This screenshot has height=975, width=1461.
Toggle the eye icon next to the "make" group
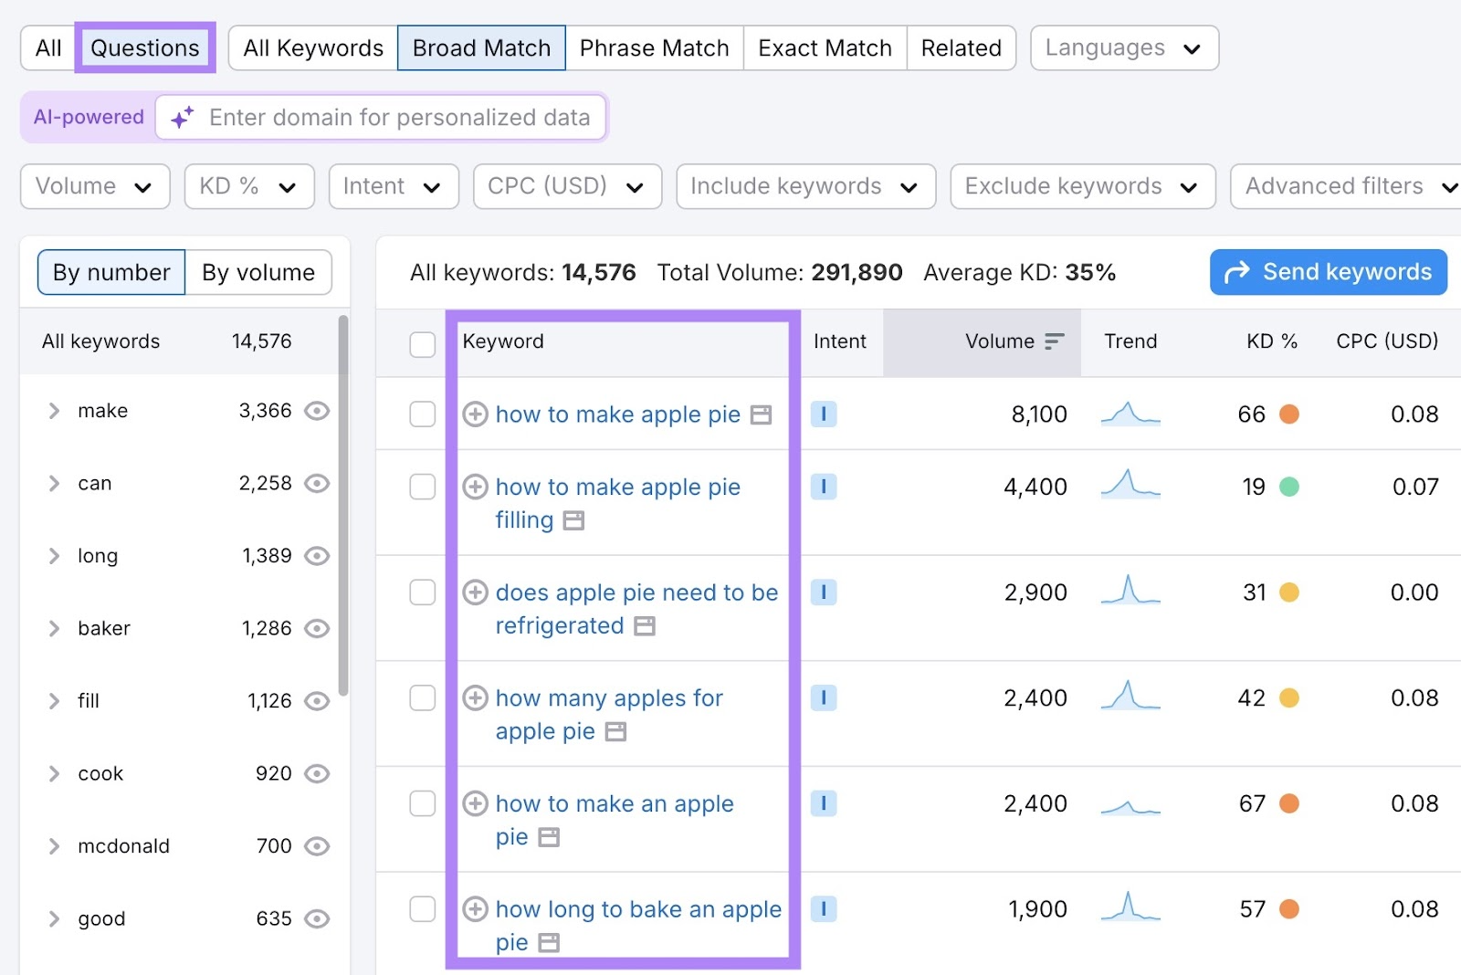pyautogui.click(x=316, y=411)
